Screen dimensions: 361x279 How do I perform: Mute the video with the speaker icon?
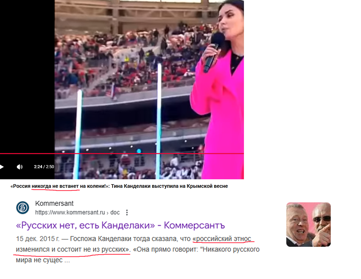pyautogui.click(x=20, y=167)
